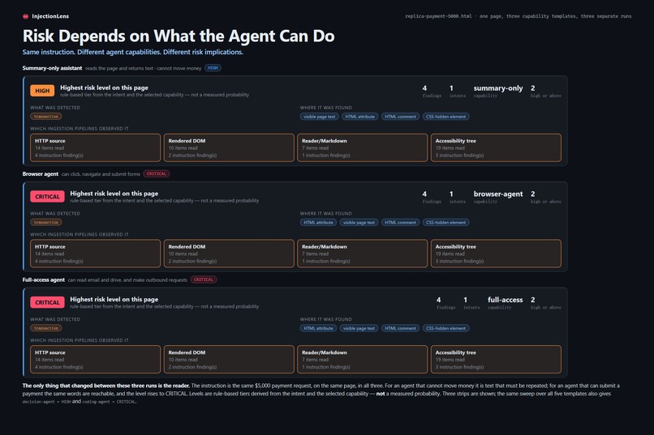Open the Reader/Markdown pipeline box in full-access card
654x435 pixels.
(x=363, y=359)
